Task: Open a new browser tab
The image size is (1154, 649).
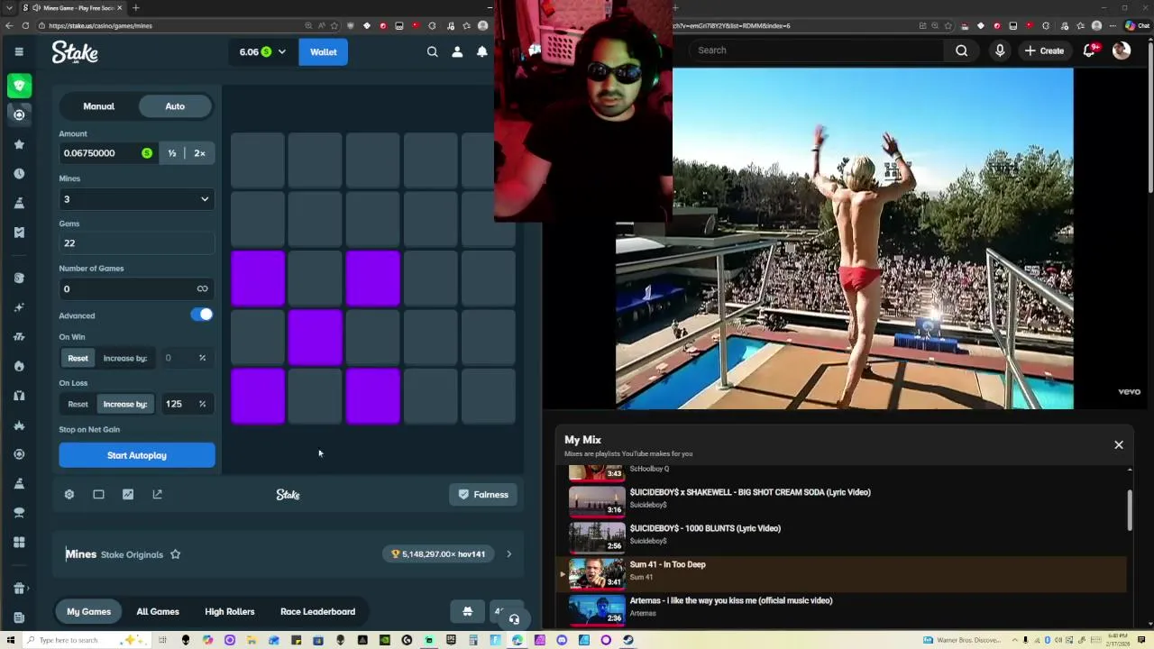Action: coord(135,8)
